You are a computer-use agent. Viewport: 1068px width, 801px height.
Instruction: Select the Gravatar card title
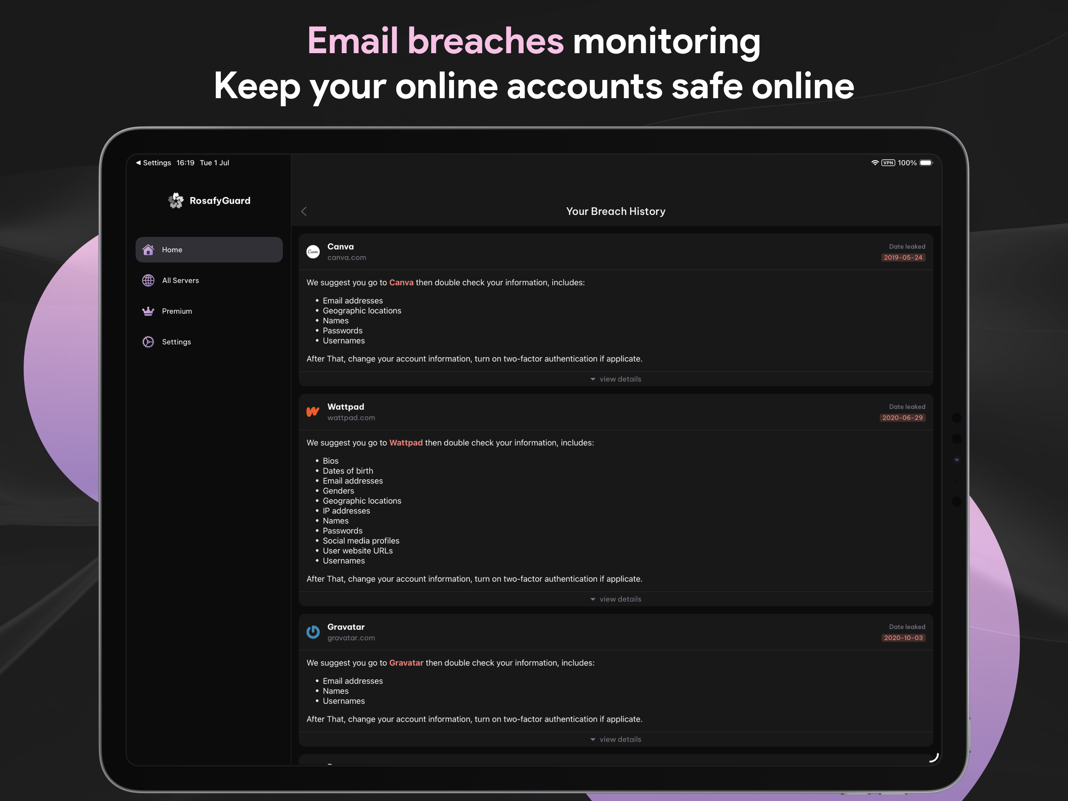(x=346, y=627)
